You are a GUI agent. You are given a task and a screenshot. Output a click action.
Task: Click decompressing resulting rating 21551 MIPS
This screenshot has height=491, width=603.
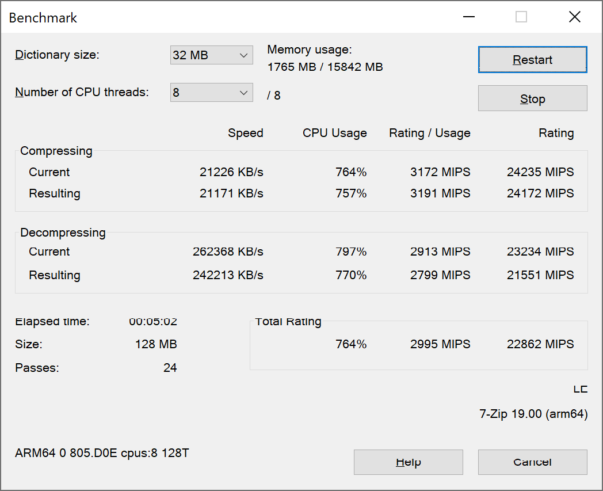(540, 275)
